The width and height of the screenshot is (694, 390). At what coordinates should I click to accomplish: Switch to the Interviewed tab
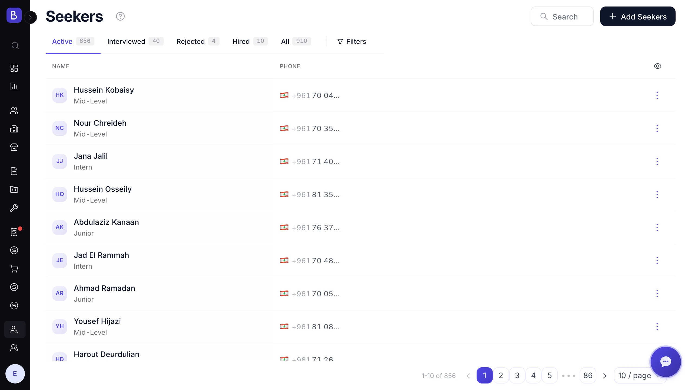[x=135, y=41]
